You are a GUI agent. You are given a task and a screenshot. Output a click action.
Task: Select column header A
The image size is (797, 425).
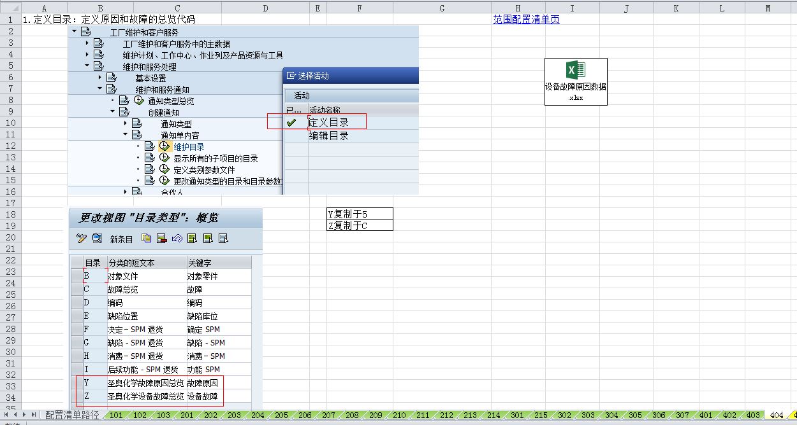[x=44, y=8]
